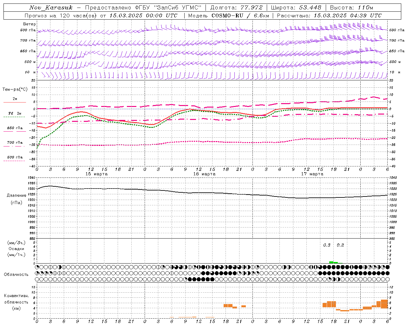This screenshot has width=406, height=324.
Task: Click the 700 гПа temperature legend entry
Action: (15, 143)
